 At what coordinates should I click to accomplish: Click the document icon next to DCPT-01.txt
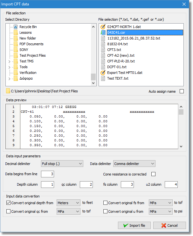coord(103,67)
